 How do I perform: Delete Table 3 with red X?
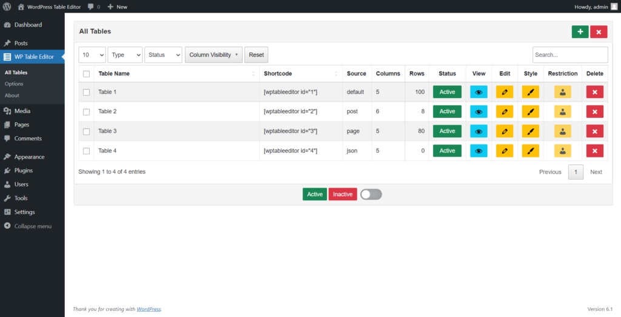click(595, 131)
